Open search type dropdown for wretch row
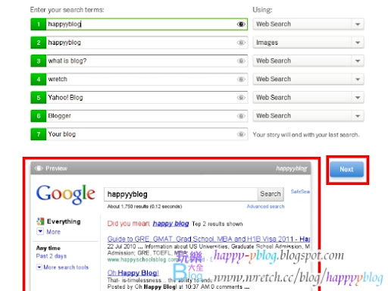 (x=308, y=80)
